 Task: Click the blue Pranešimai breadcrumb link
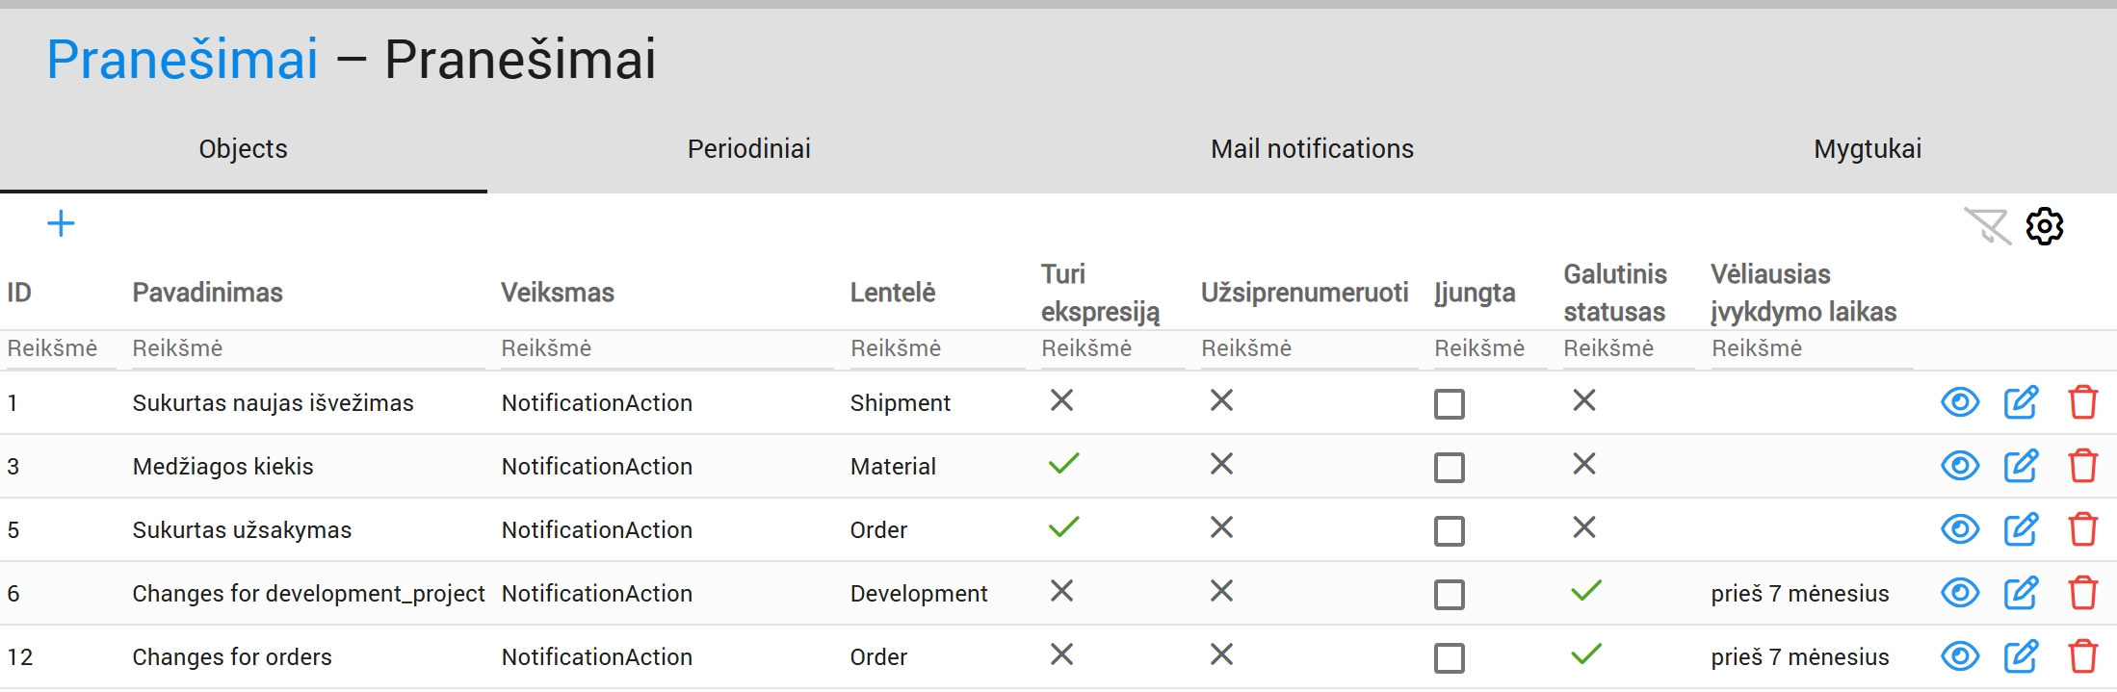[x=182, y=60]
